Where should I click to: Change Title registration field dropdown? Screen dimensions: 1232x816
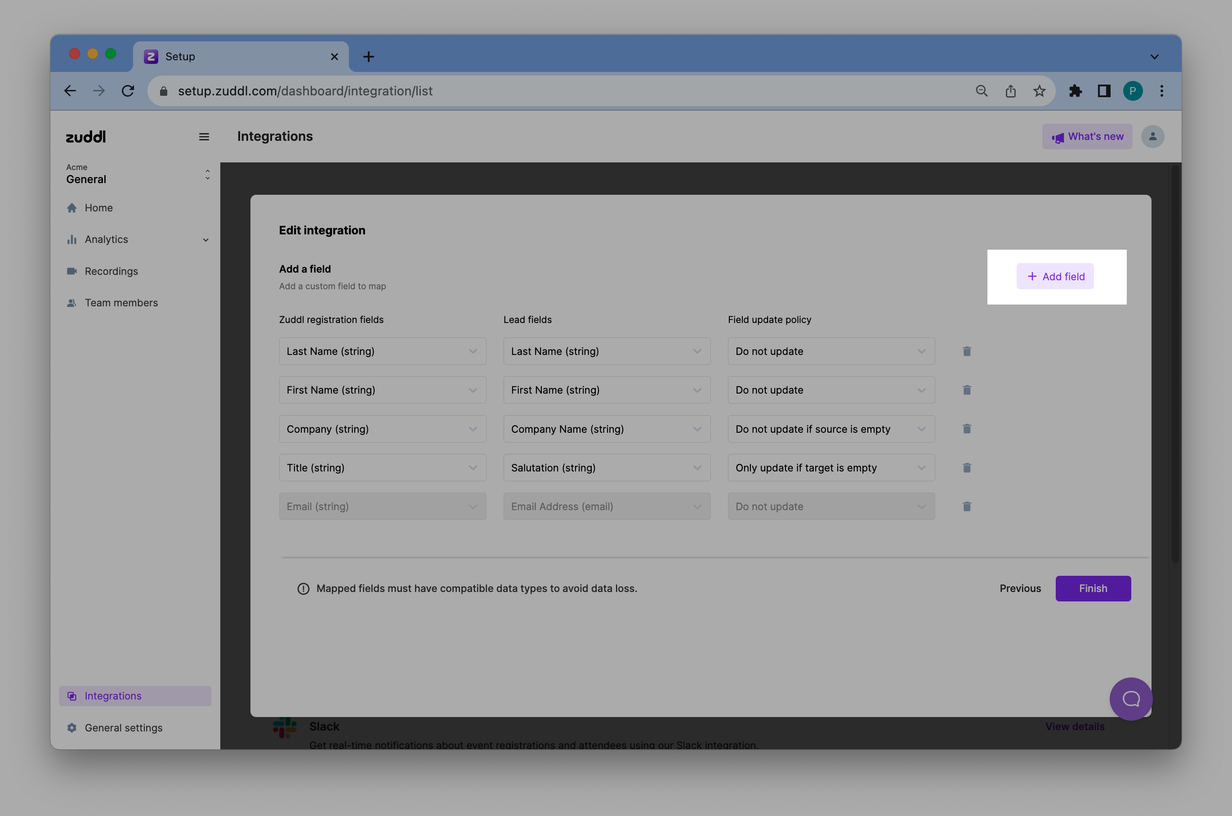click(382, 468)
